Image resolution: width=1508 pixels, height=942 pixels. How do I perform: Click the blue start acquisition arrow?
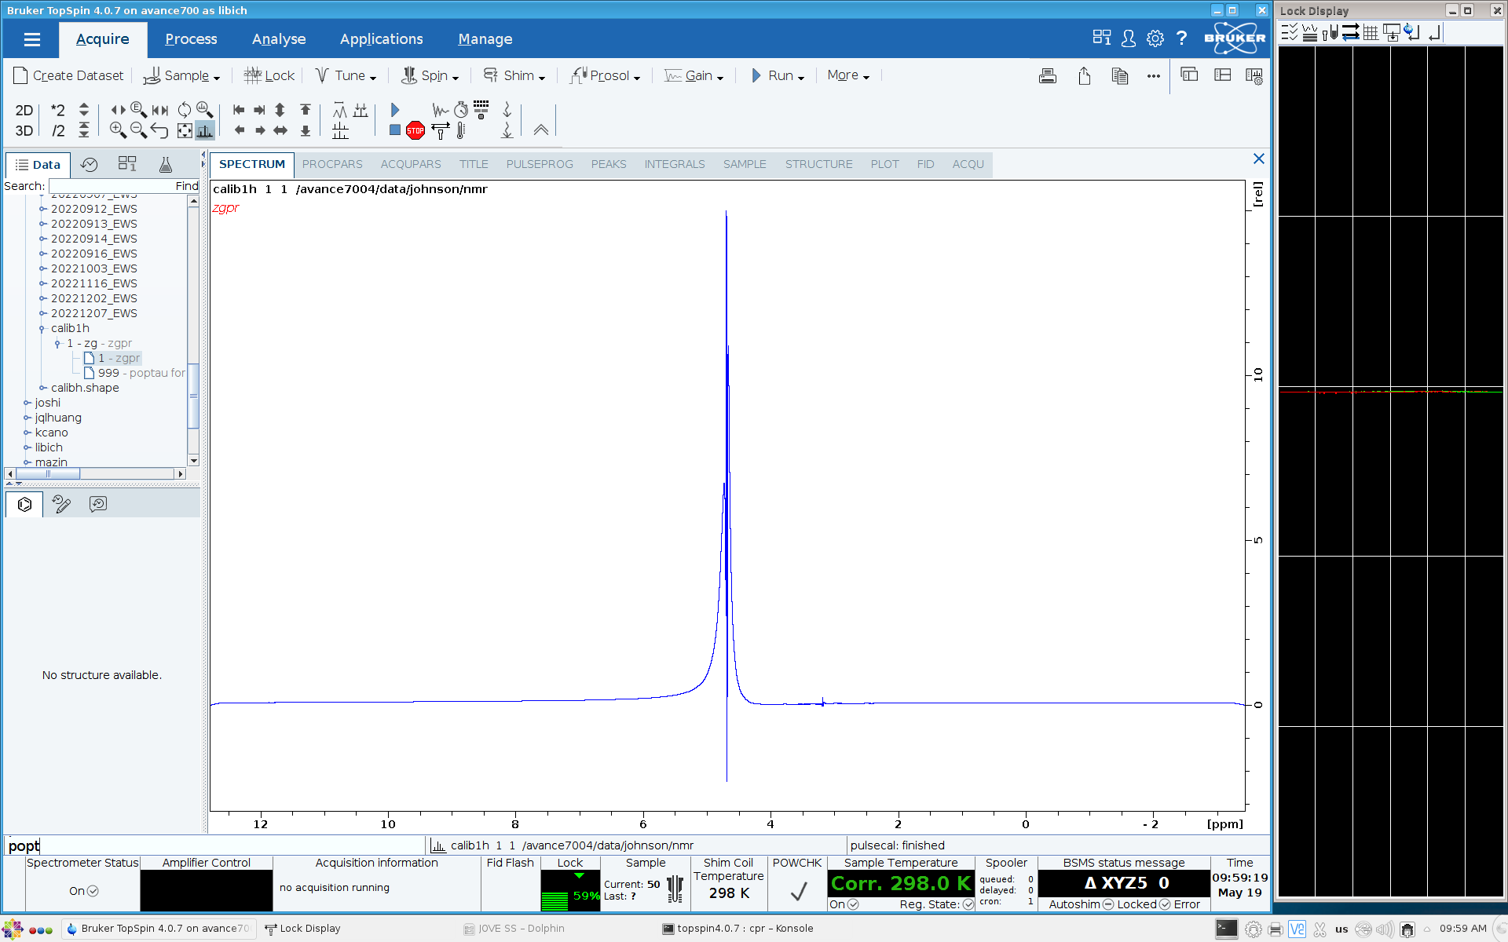coord(395,110)
